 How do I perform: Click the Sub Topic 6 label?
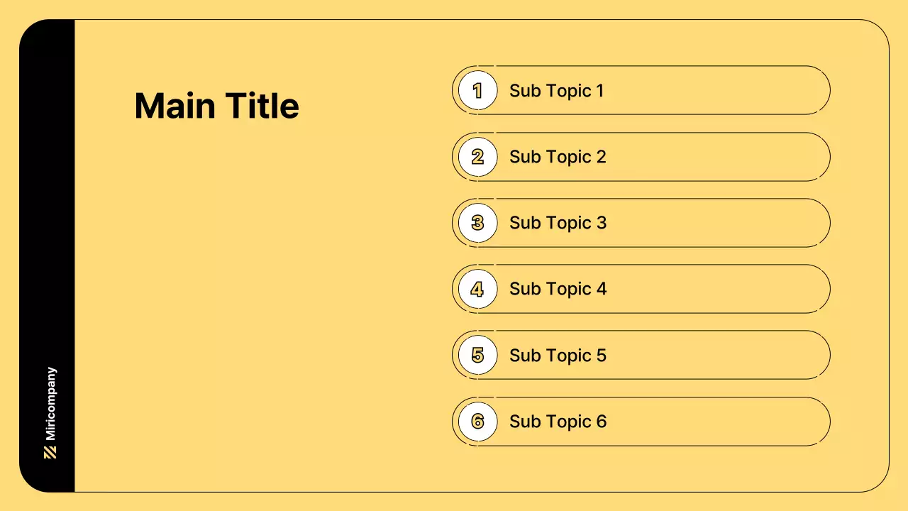[x=558, y=422]
